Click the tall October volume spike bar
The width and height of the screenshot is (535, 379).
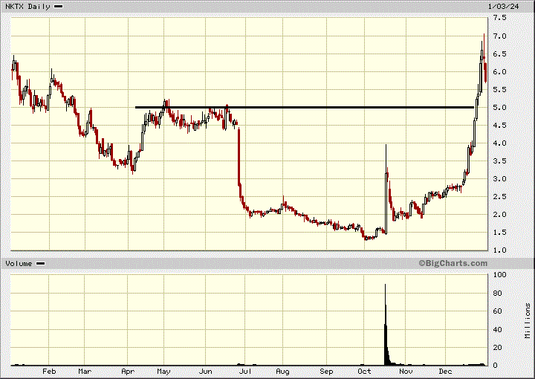point(386,325)
